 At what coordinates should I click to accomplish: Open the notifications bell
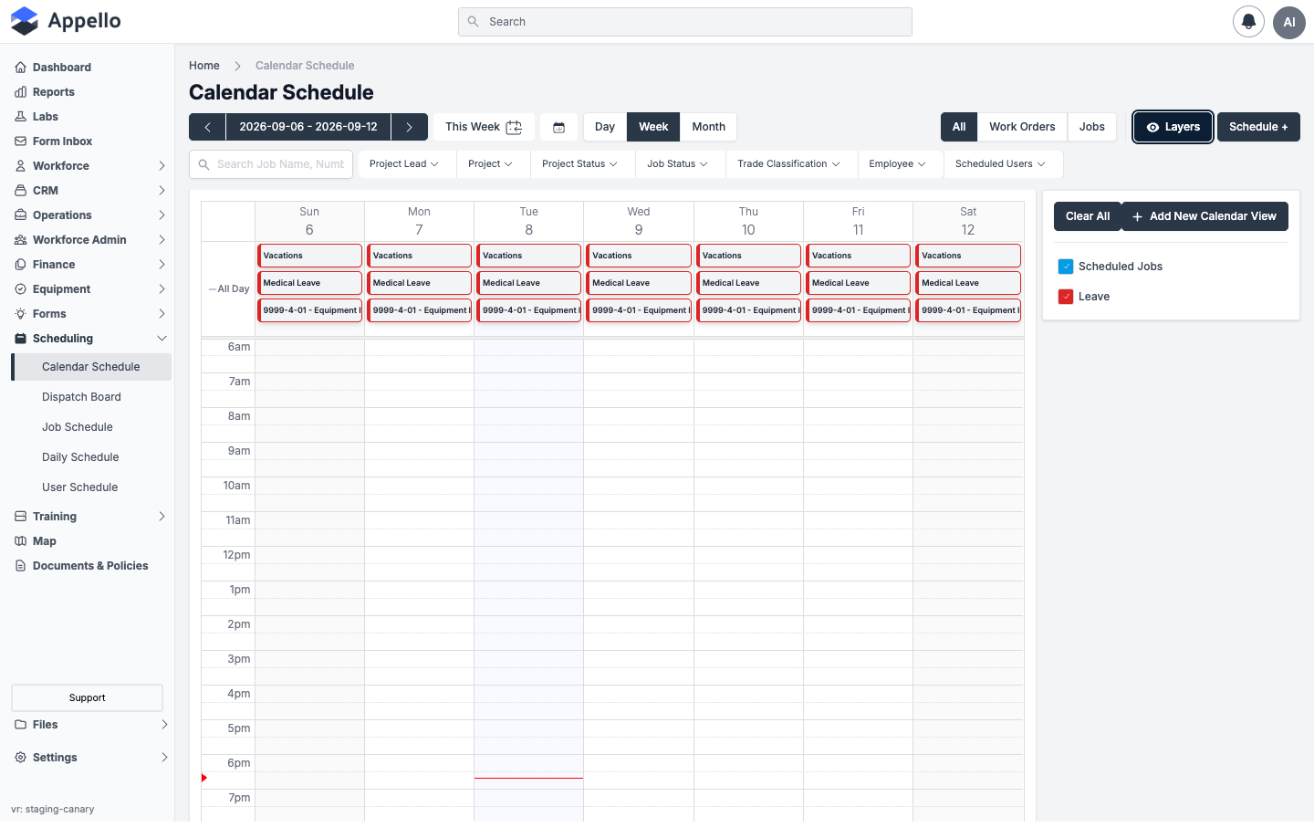click(1248, 22)
